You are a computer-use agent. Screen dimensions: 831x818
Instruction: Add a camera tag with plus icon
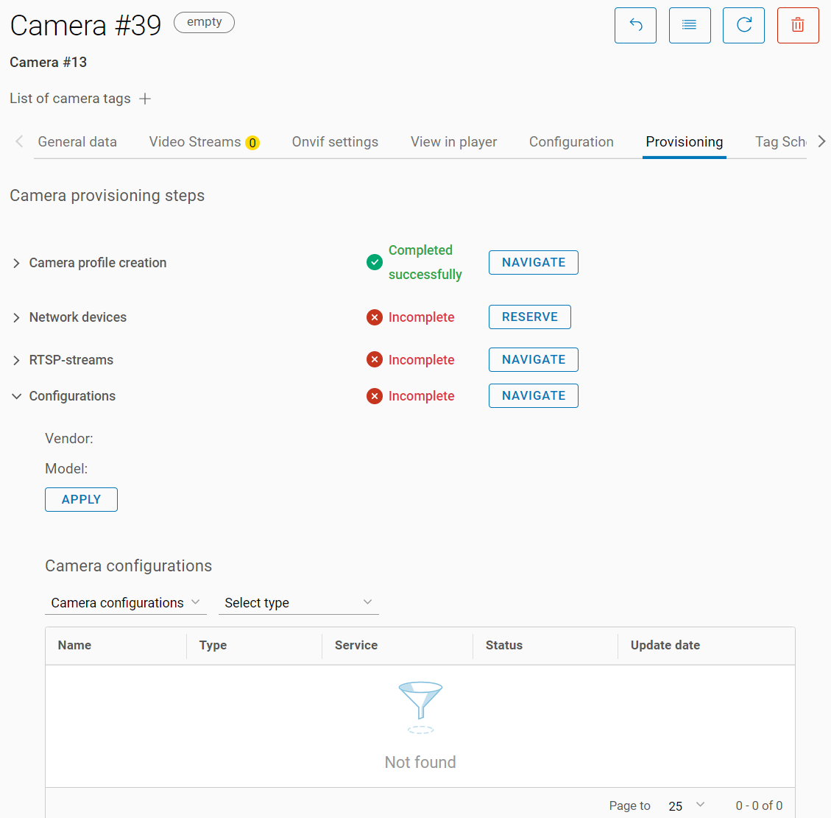pos(145,99)
